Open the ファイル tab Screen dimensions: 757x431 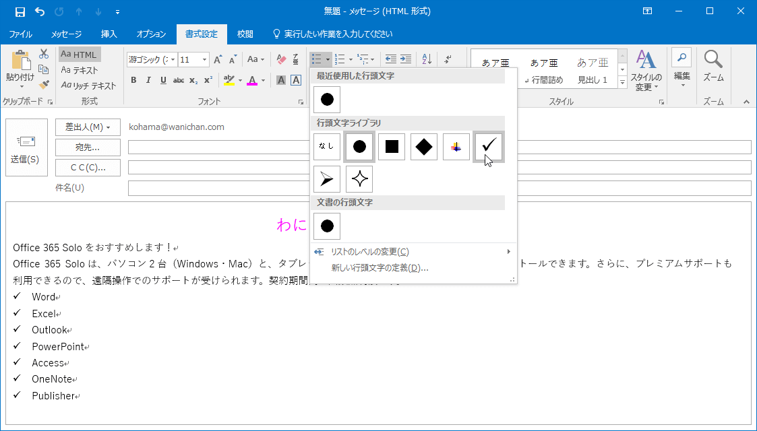[x=21, y=34]
